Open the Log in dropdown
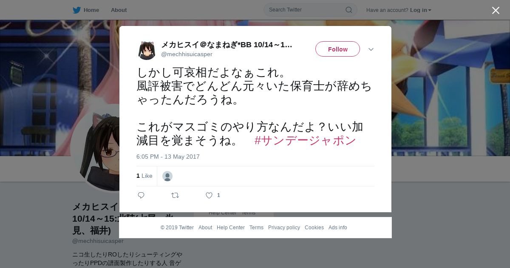The height and width of the screenshot is (268, 510). click(421, 10)
